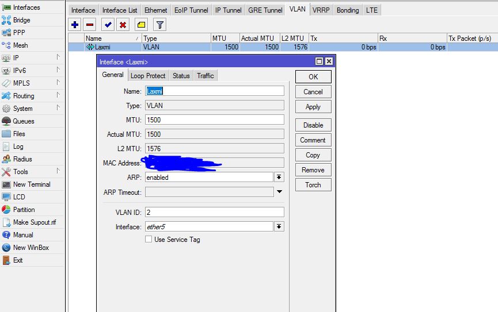Image resolution: width=498 pixels, height=312 pixels.
Task: Open the filter funnel icon
Action: (x=159, y=25)
